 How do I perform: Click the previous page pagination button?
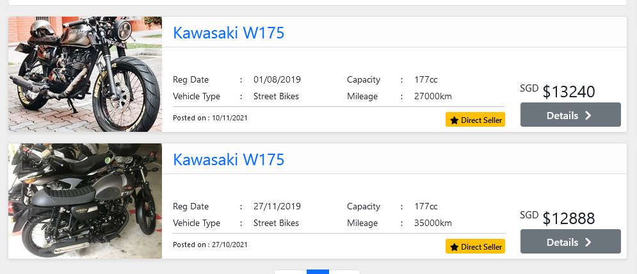[x=291, y=271]
